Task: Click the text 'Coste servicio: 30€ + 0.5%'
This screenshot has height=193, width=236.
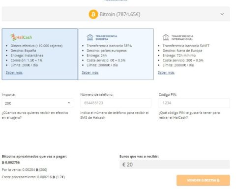Action: [x=183, y=60]
